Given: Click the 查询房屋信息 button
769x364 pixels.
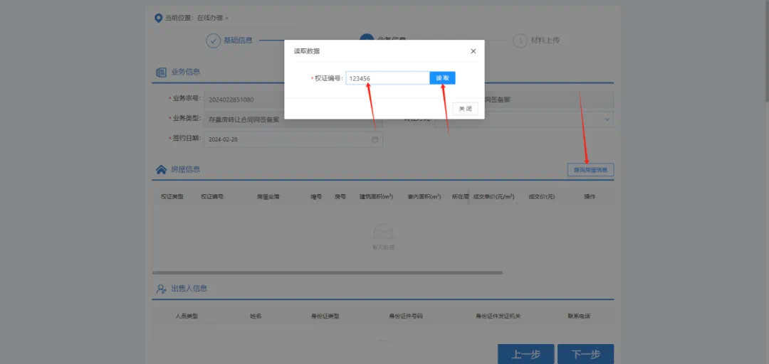Looking at the screenshot, I should pyautogui.click(x=590, y=170).
